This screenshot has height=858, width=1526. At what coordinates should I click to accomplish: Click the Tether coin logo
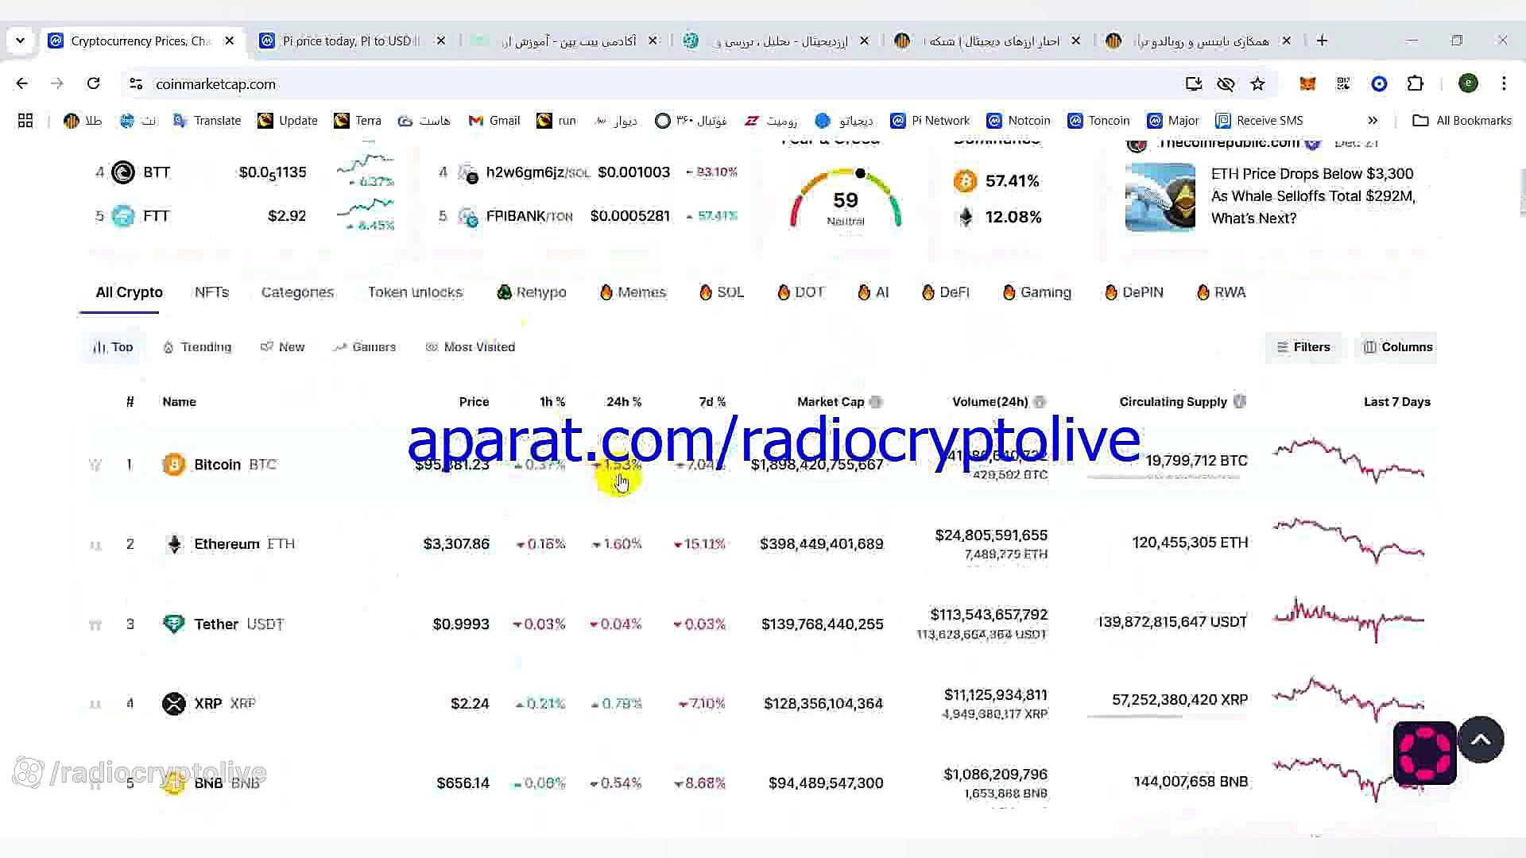[173, 624]
